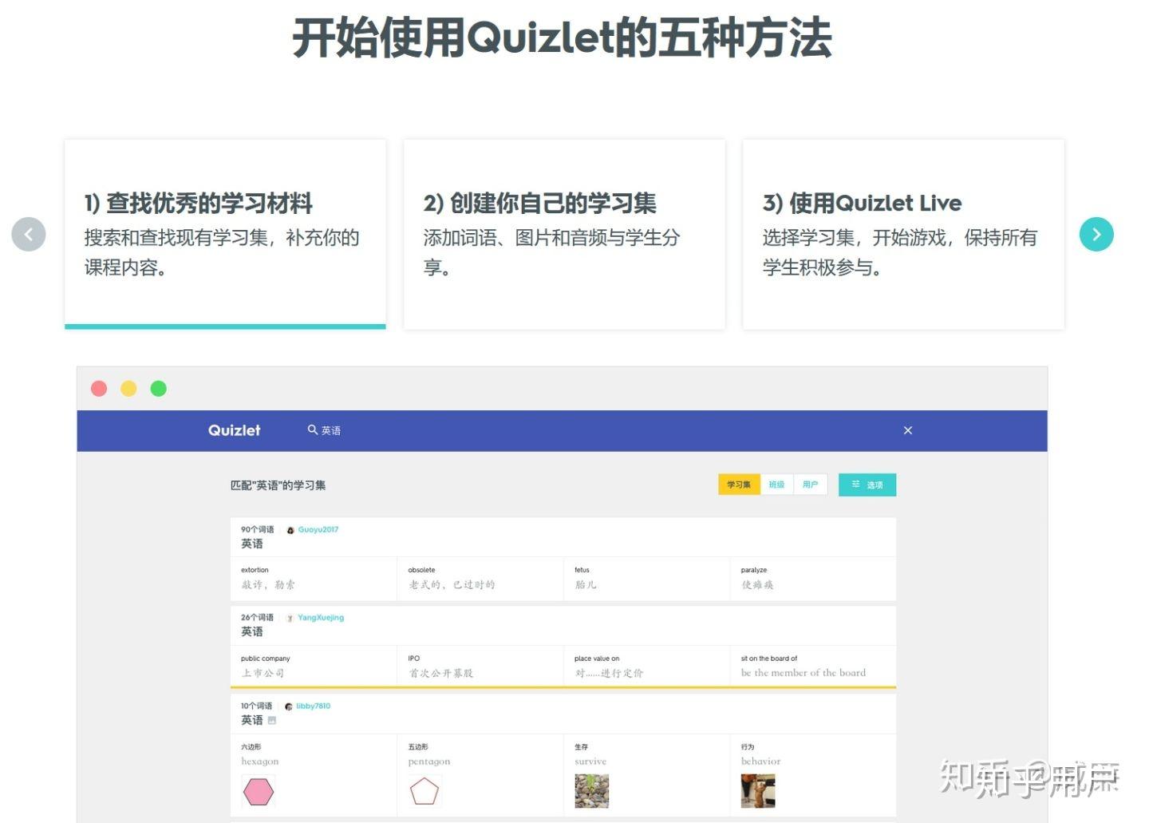Select card 3) 使用Quizlet Live
This screenshot has width=1149, height=823.
(903, 234)
